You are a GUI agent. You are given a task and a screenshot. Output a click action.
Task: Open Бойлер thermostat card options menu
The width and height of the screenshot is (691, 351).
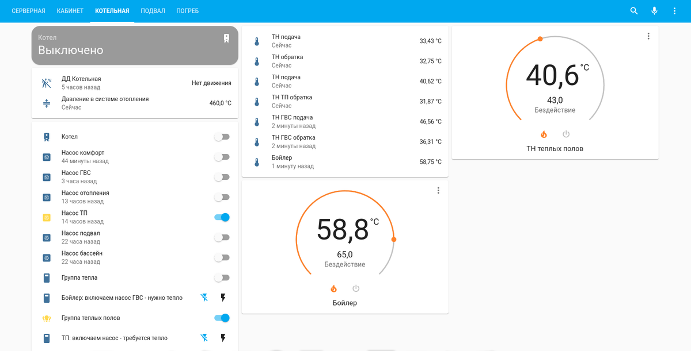click(x=438, y=190)
